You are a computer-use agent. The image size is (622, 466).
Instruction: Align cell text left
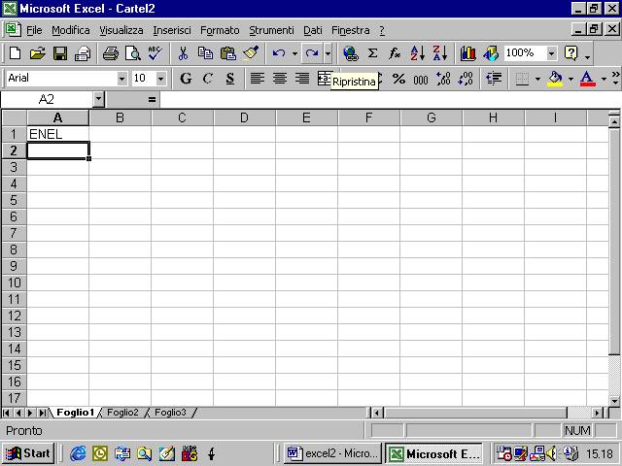(x=257, y=79)
